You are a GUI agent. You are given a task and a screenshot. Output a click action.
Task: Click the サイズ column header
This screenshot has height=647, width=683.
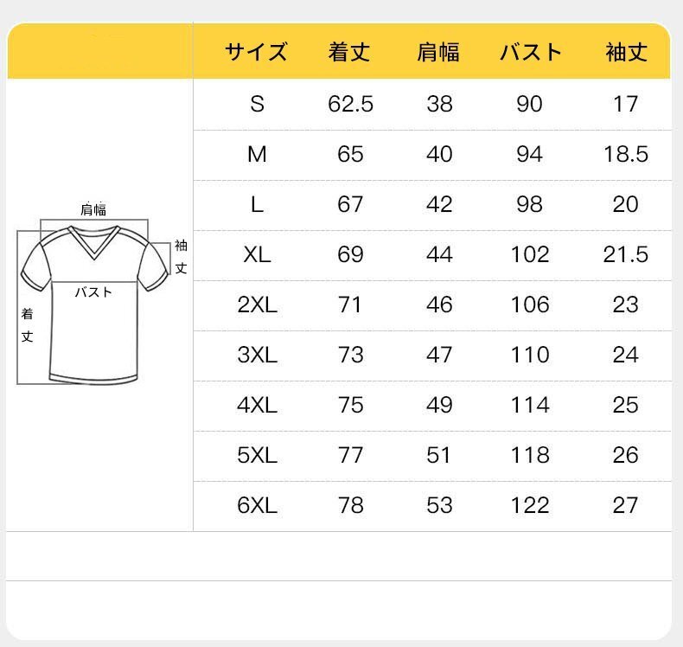[x=256, y=53]
